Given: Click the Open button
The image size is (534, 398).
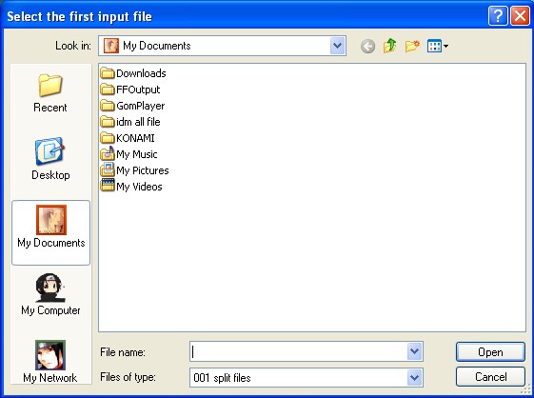Looking at the screenshot, I should (490, 352).
